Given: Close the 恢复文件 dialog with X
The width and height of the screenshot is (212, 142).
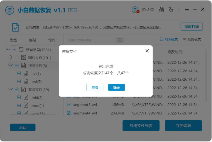Looking at the screenshot, I should coord(147,51).
